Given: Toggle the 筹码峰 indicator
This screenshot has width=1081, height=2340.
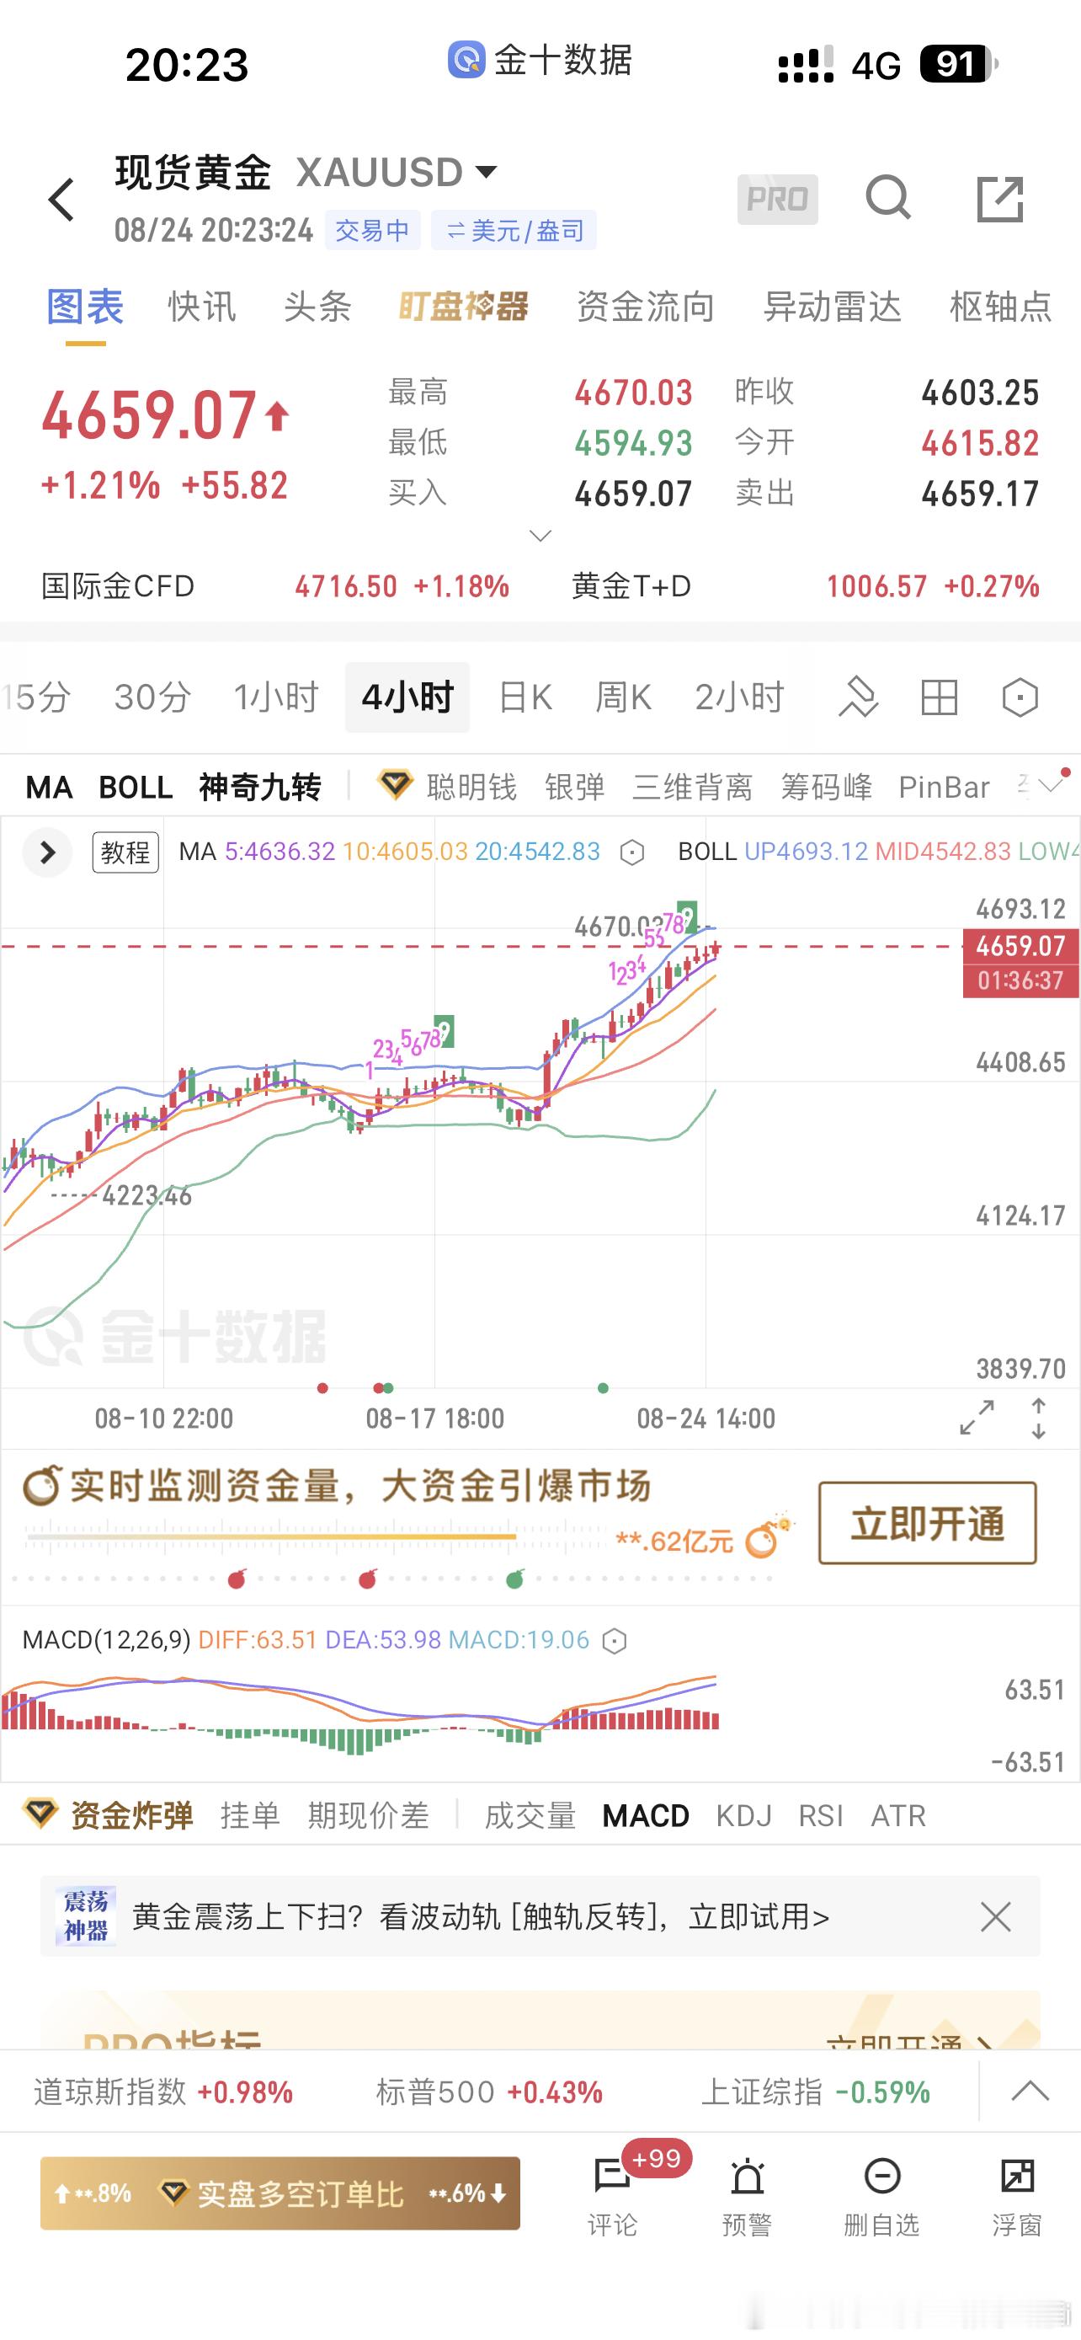Looking at the screenshot, I should pos(826,787).
